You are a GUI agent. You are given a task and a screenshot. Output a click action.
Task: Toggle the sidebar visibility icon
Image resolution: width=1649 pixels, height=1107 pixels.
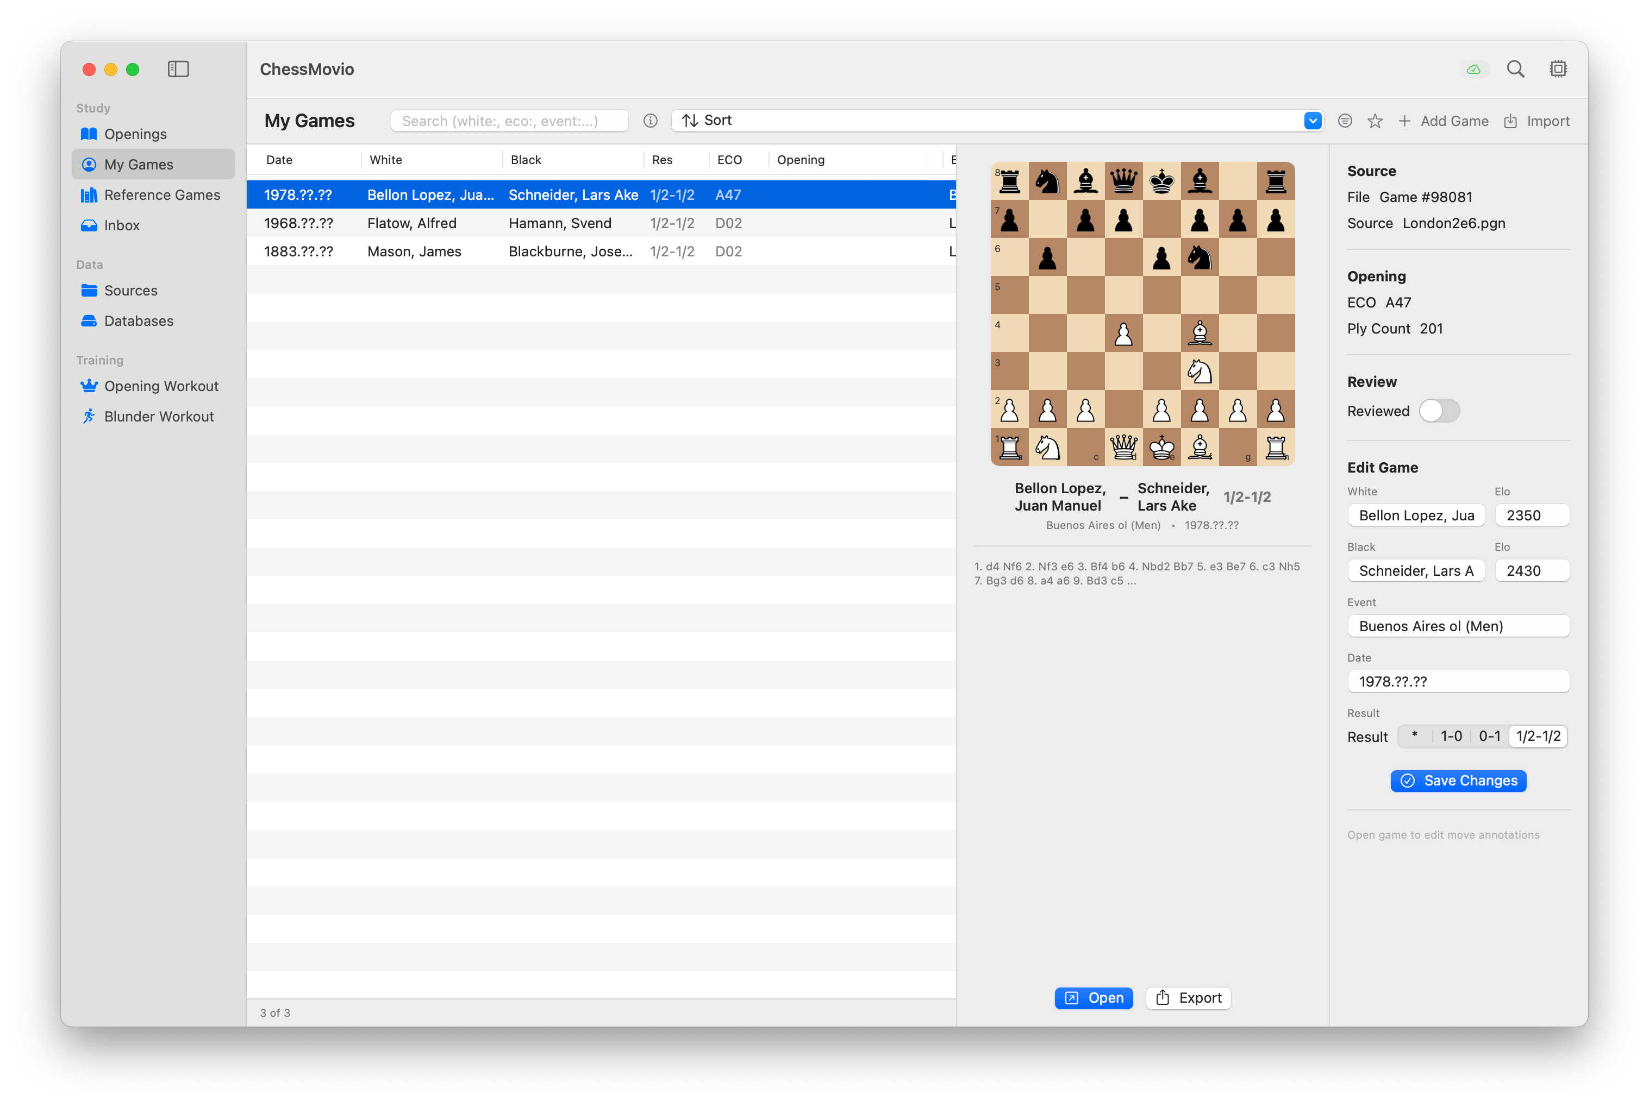coord(178,69)
